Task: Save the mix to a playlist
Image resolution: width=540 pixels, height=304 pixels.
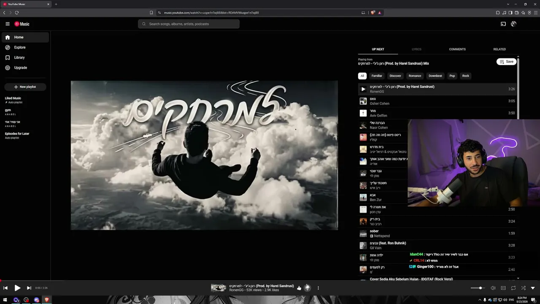Action: 507,62
